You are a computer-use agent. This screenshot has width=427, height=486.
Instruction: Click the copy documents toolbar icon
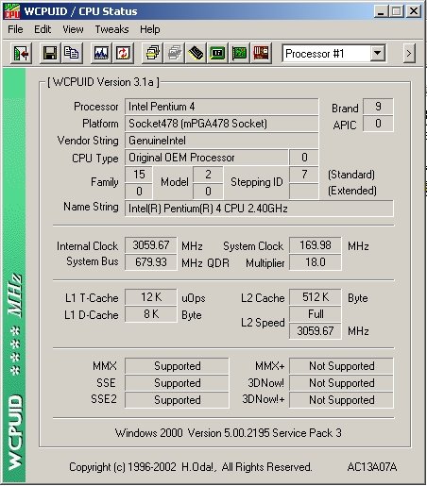[72, 53]
